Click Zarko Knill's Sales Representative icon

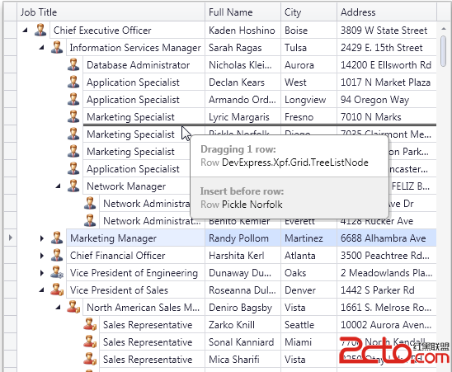[x=90, y=324]
